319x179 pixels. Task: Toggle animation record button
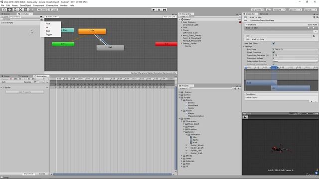click(x=11, y=79)
